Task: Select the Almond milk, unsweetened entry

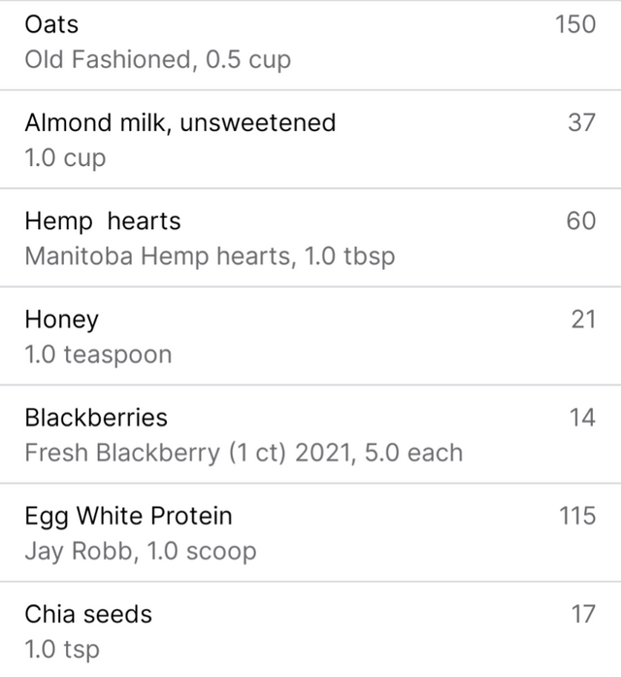Action: (310, 140)
